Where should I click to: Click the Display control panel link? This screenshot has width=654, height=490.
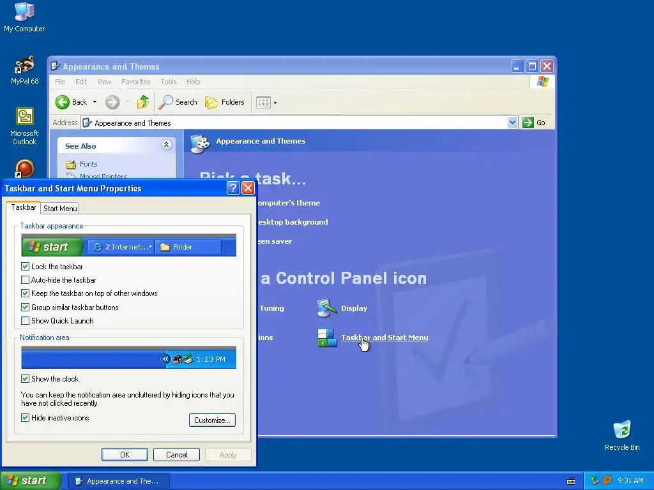(354, 308)
